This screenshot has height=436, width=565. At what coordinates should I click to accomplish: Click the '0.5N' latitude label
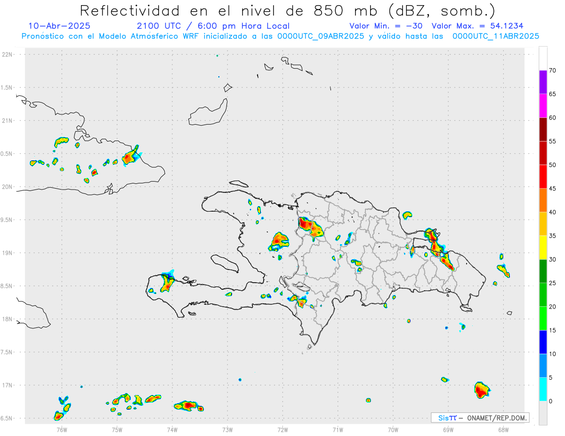(x=6, y=154)
